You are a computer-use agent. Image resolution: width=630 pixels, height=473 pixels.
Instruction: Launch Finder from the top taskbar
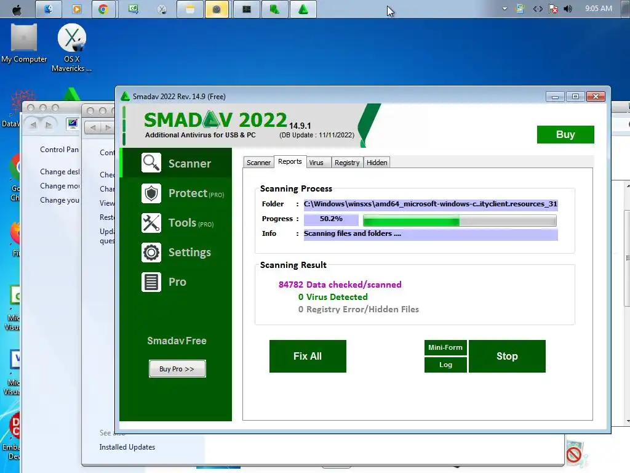point(48,9)
